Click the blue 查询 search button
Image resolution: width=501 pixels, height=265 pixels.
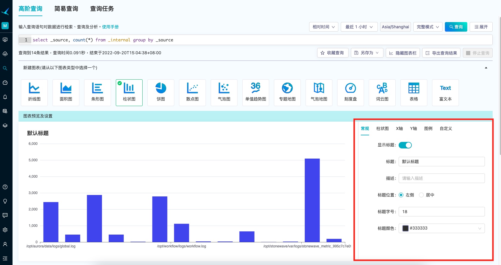[x=456, y=27]
